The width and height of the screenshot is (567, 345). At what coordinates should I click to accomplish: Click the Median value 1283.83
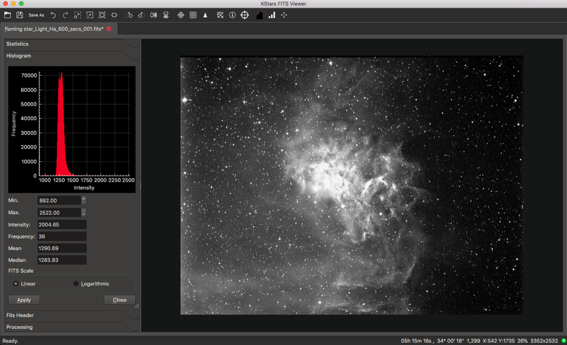coord(62,260)
